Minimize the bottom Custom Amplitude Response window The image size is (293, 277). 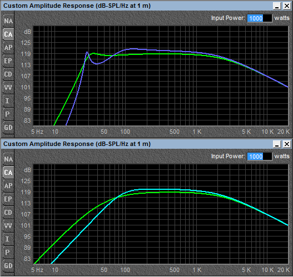[x=277, y=144]
